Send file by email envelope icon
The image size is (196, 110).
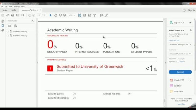pyautogui.click(x=18, y=15)
